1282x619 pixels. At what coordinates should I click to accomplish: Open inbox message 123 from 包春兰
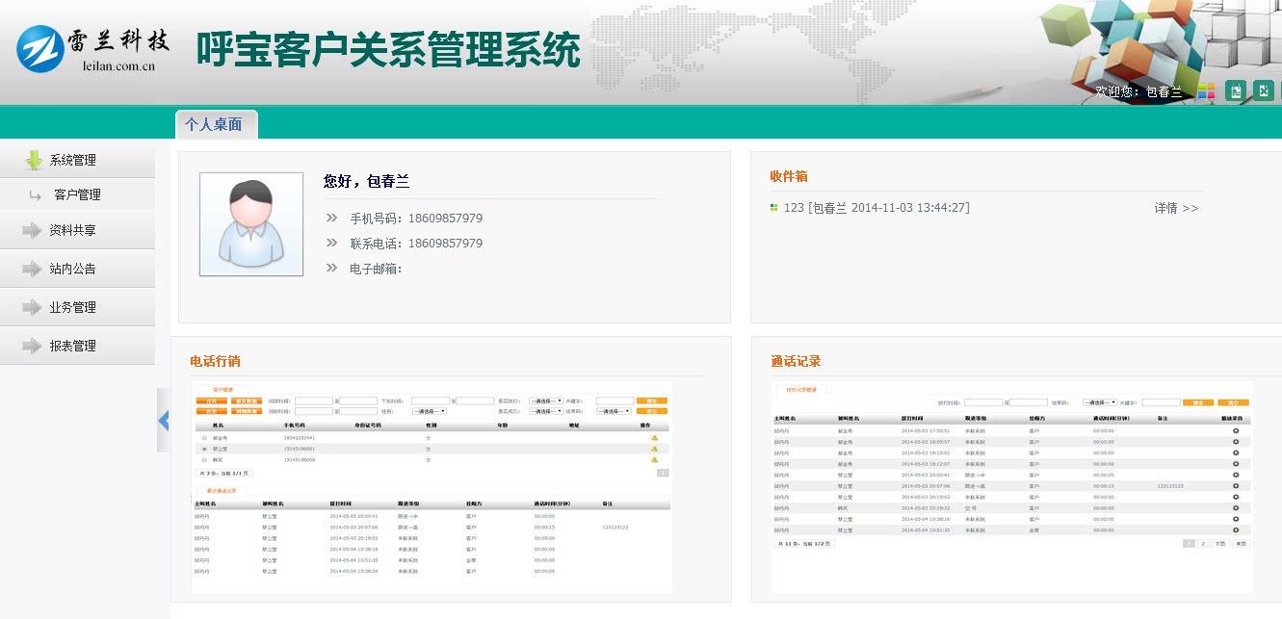[x=876, y=208]
